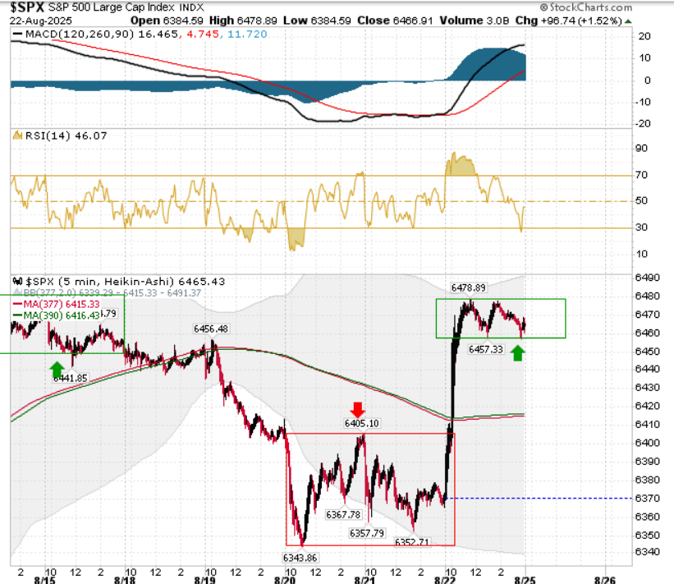Click the red down arrow near 6405.10

click(x=358, y=410)
